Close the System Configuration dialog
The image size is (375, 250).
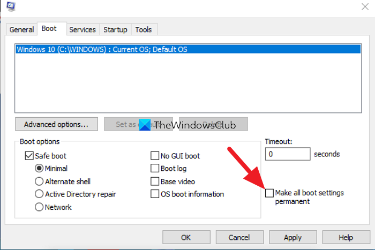coord(365,7)
